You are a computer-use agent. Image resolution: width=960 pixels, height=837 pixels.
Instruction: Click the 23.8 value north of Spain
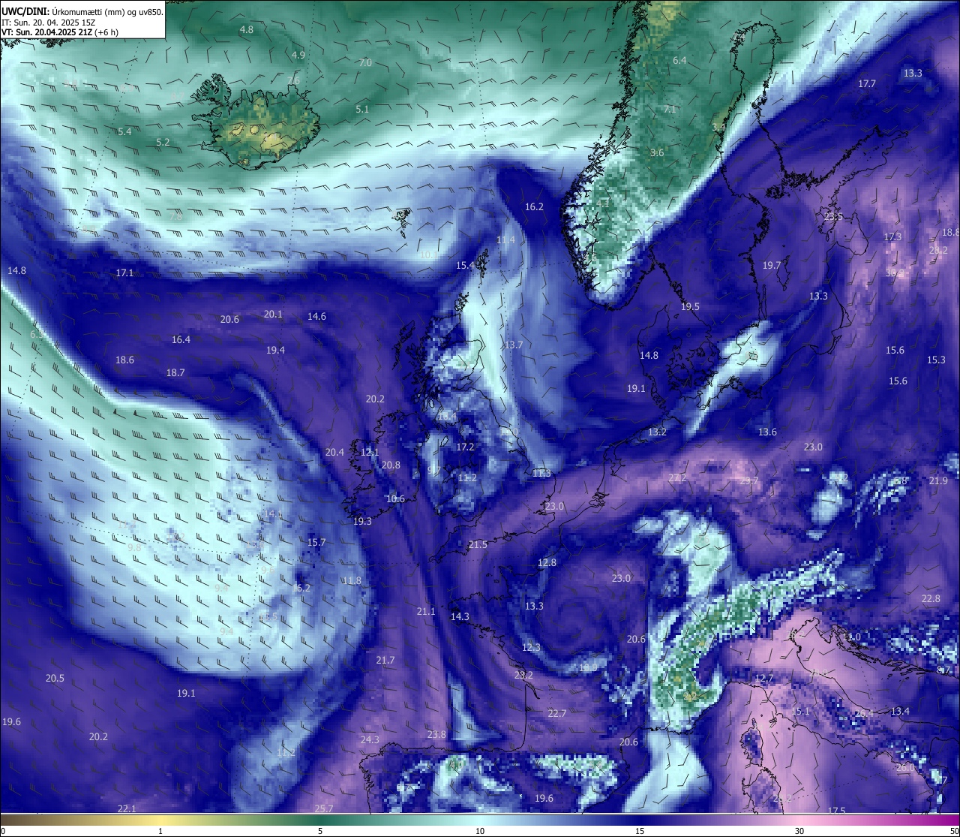tap(436, 734)
